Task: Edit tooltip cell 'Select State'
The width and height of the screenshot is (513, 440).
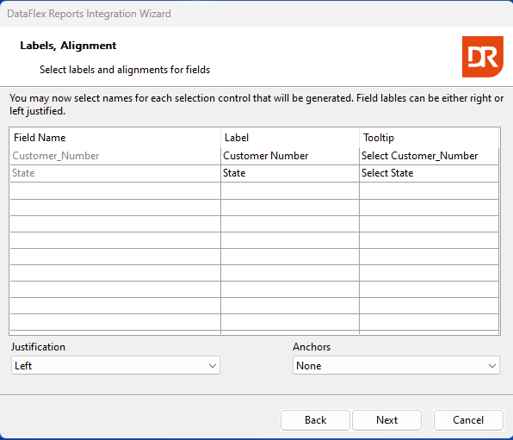Action: (429, 173)
